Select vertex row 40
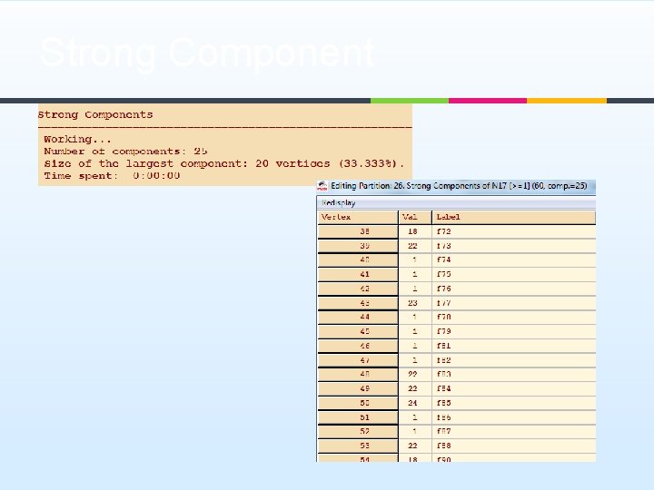Screen dimensions: 654x490 (358, 260)
